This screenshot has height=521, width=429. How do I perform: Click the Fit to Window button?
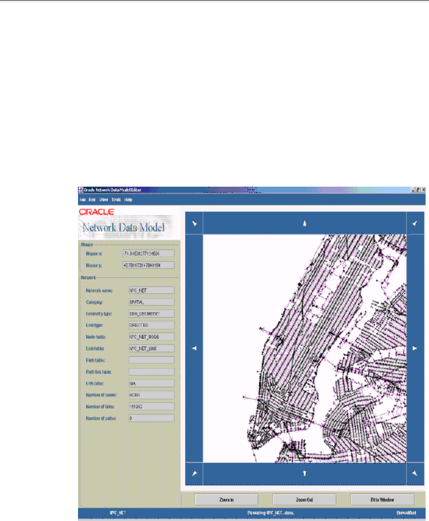pyautogui.click(x=383, y=500)
